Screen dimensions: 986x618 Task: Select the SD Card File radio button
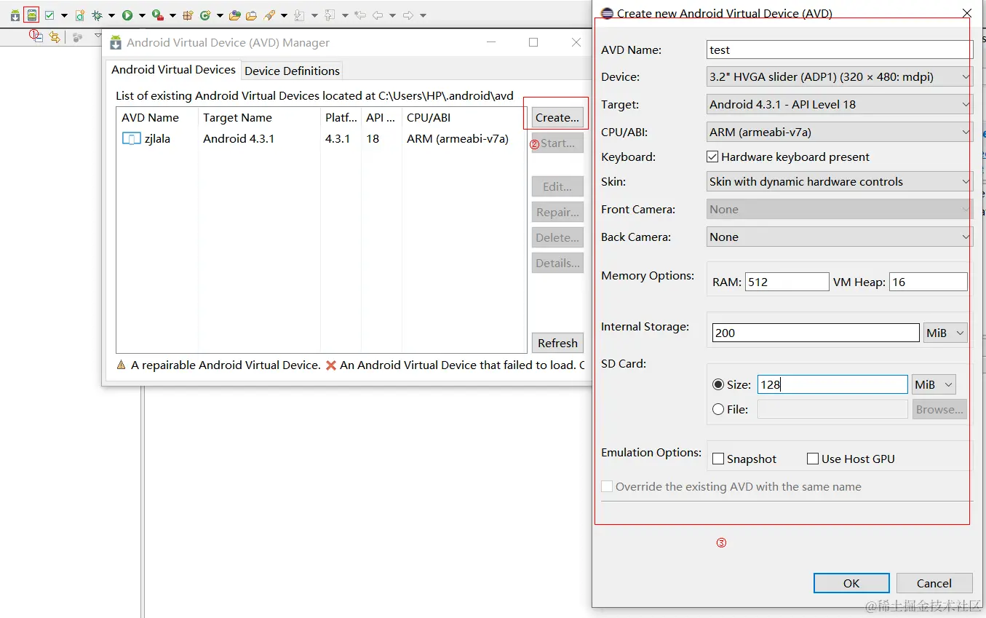pos(718,409)
